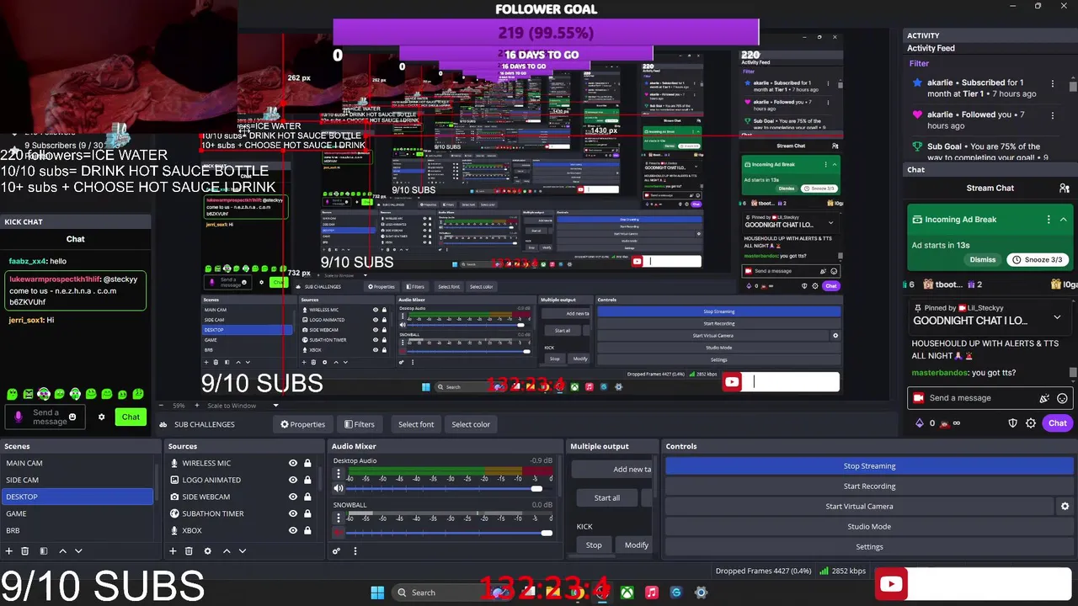Unlock the SIDE WEBCAM source
This screenshot has width=1078, height=606.
click(307, 497)
